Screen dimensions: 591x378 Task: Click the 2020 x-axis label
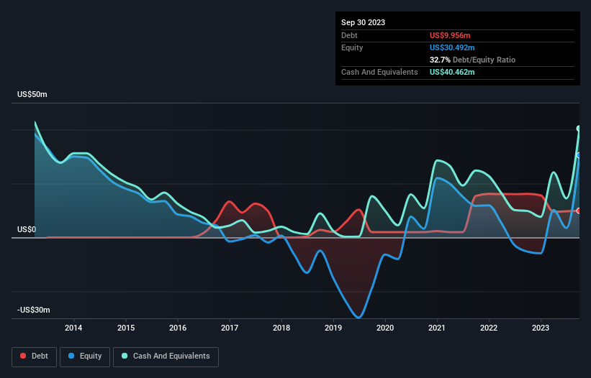385,328
